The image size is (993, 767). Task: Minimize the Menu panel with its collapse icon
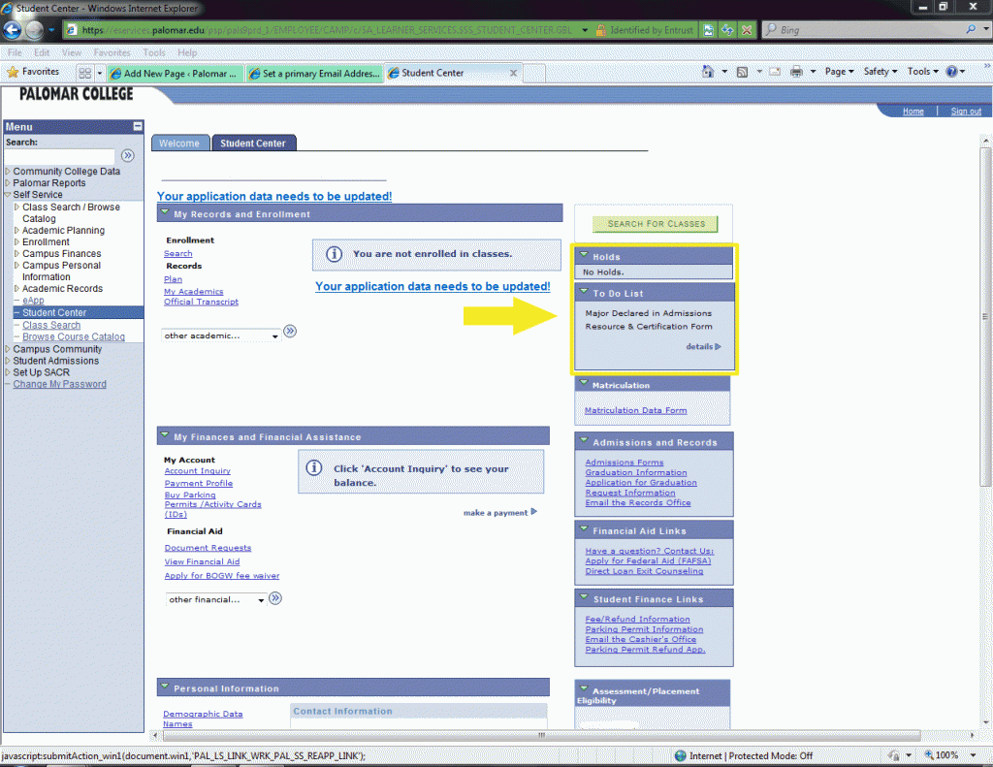click(138, 126)
